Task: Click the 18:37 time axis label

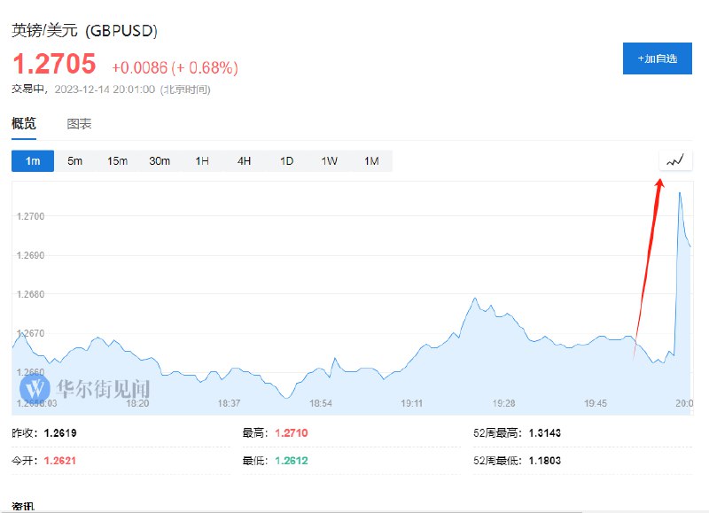Action: [229, 403]
